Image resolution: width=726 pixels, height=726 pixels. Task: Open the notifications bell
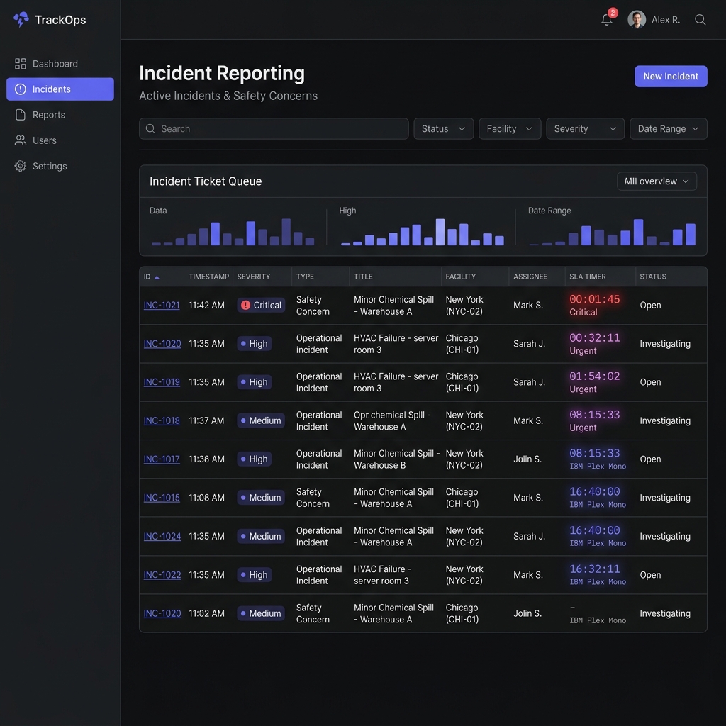tap(607, 19)
